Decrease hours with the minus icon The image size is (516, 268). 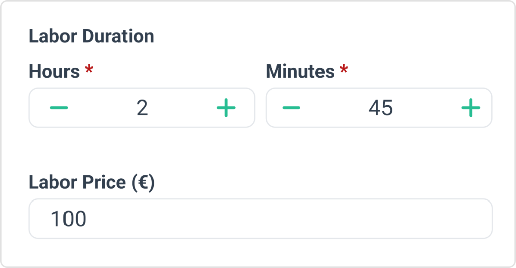[59, 108]
